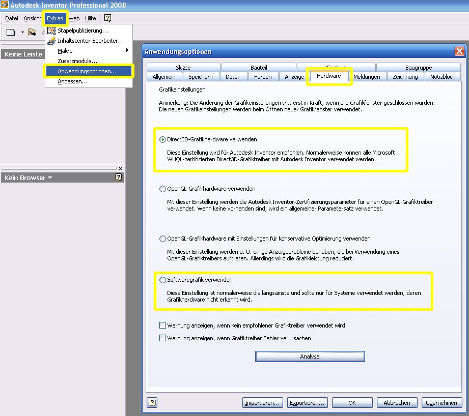Viewport: 469px width, 416px height.
Task: Switch to the Meldungen tab
Action: [x=367, y=77]
